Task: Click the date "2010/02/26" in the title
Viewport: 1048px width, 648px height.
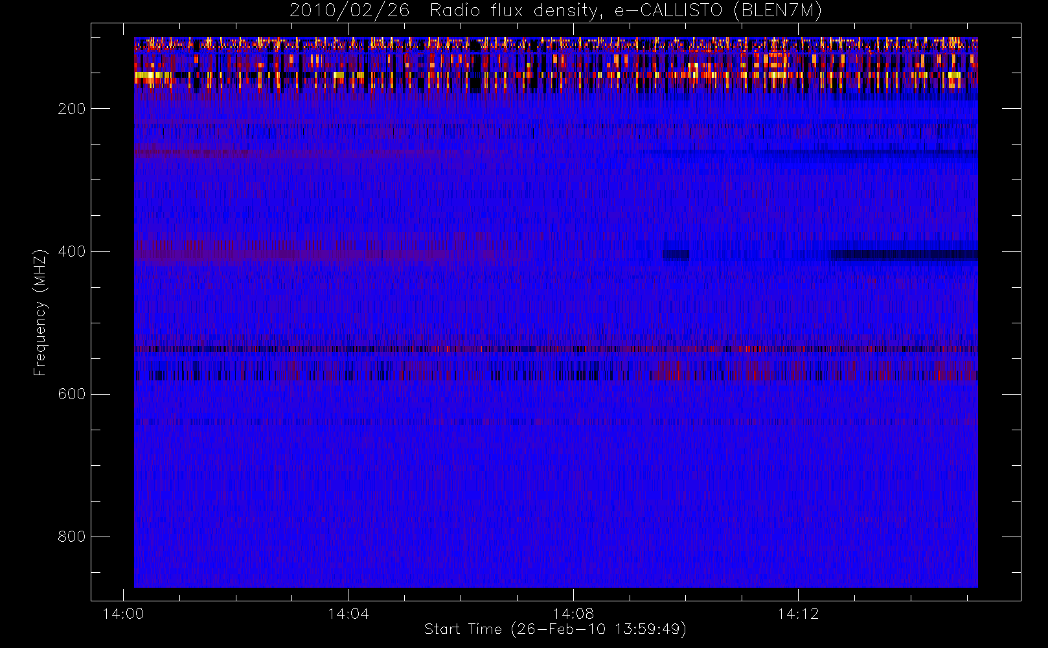Action: coord(349,10)
